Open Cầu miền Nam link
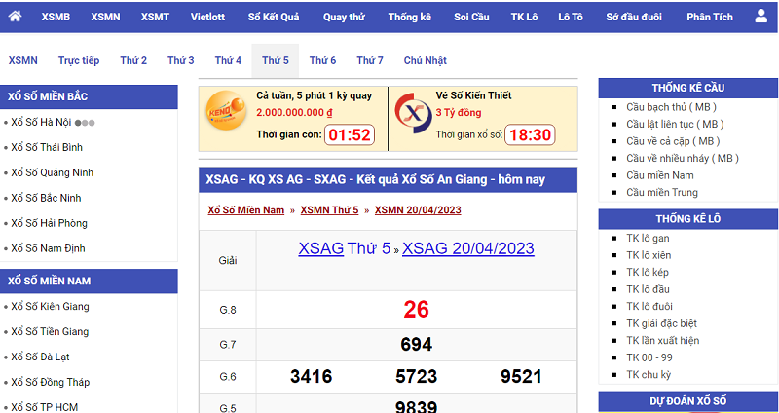Screen dimensions: 779x413 (660, 175)
